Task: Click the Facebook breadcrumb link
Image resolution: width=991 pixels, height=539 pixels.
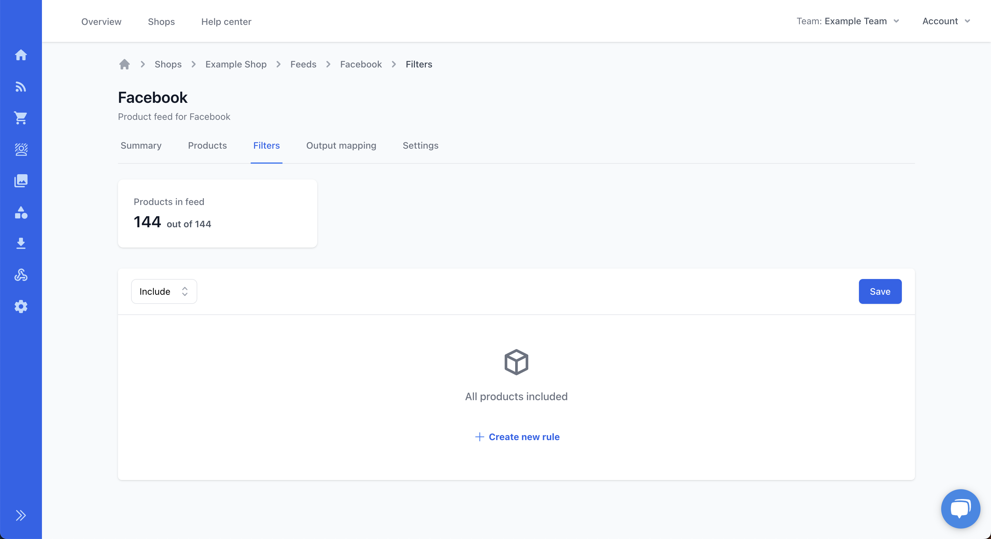Action: (x=361, y=64)
